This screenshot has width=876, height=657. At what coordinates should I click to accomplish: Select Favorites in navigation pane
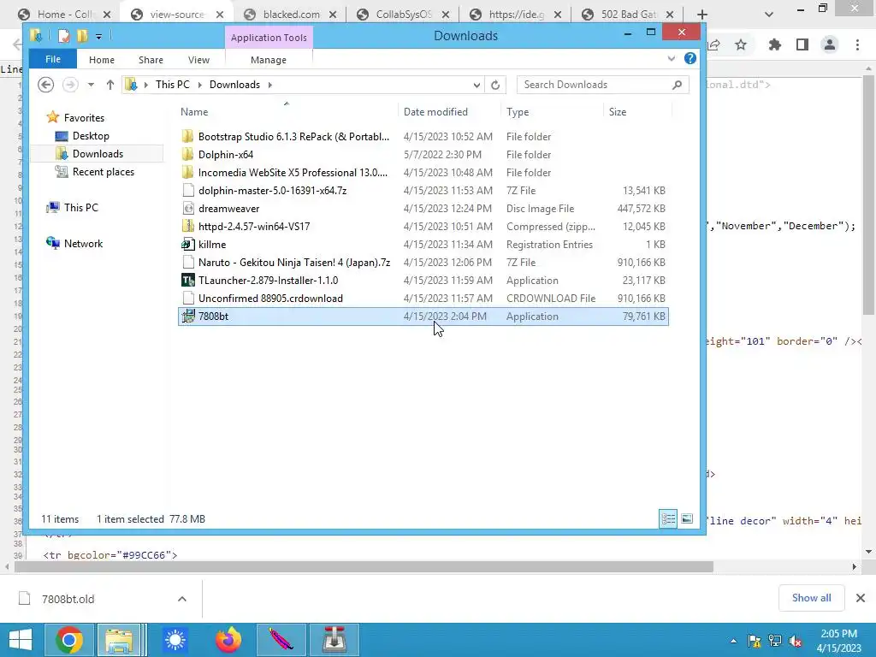[84, 118]
